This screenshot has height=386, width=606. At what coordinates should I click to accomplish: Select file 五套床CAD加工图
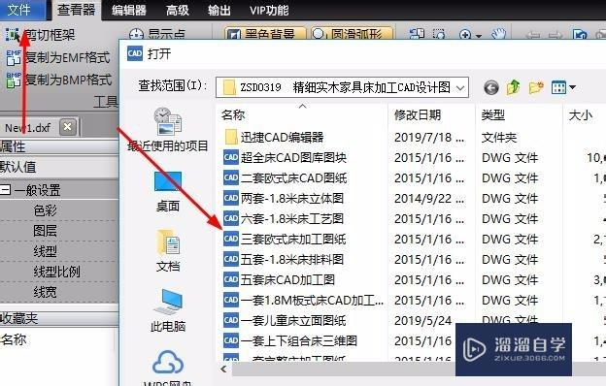pos(279,280)
